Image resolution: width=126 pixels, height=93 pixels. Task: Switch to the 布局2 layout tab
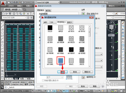click(29, 79)
